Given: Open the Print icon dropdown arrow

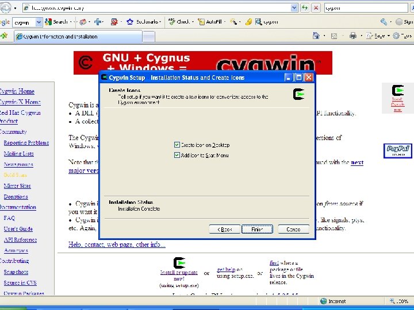Looking at the screenshot, I should click(361, 36).
